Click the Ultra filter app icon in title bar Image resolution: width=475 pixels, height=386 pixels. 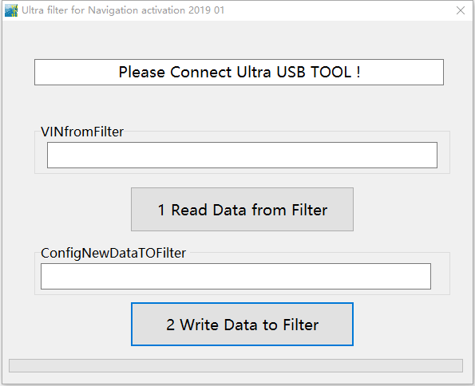[x=11, y=10]
